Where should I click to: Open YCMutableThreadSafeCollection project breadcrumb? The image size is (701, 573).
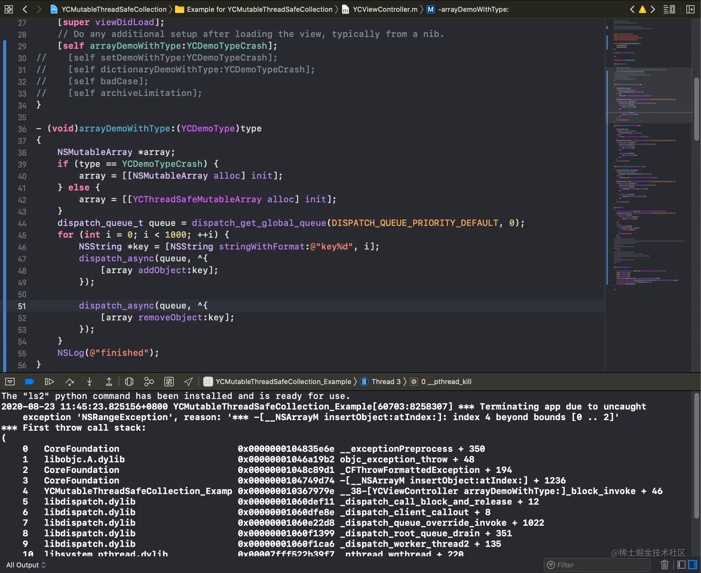108,9
